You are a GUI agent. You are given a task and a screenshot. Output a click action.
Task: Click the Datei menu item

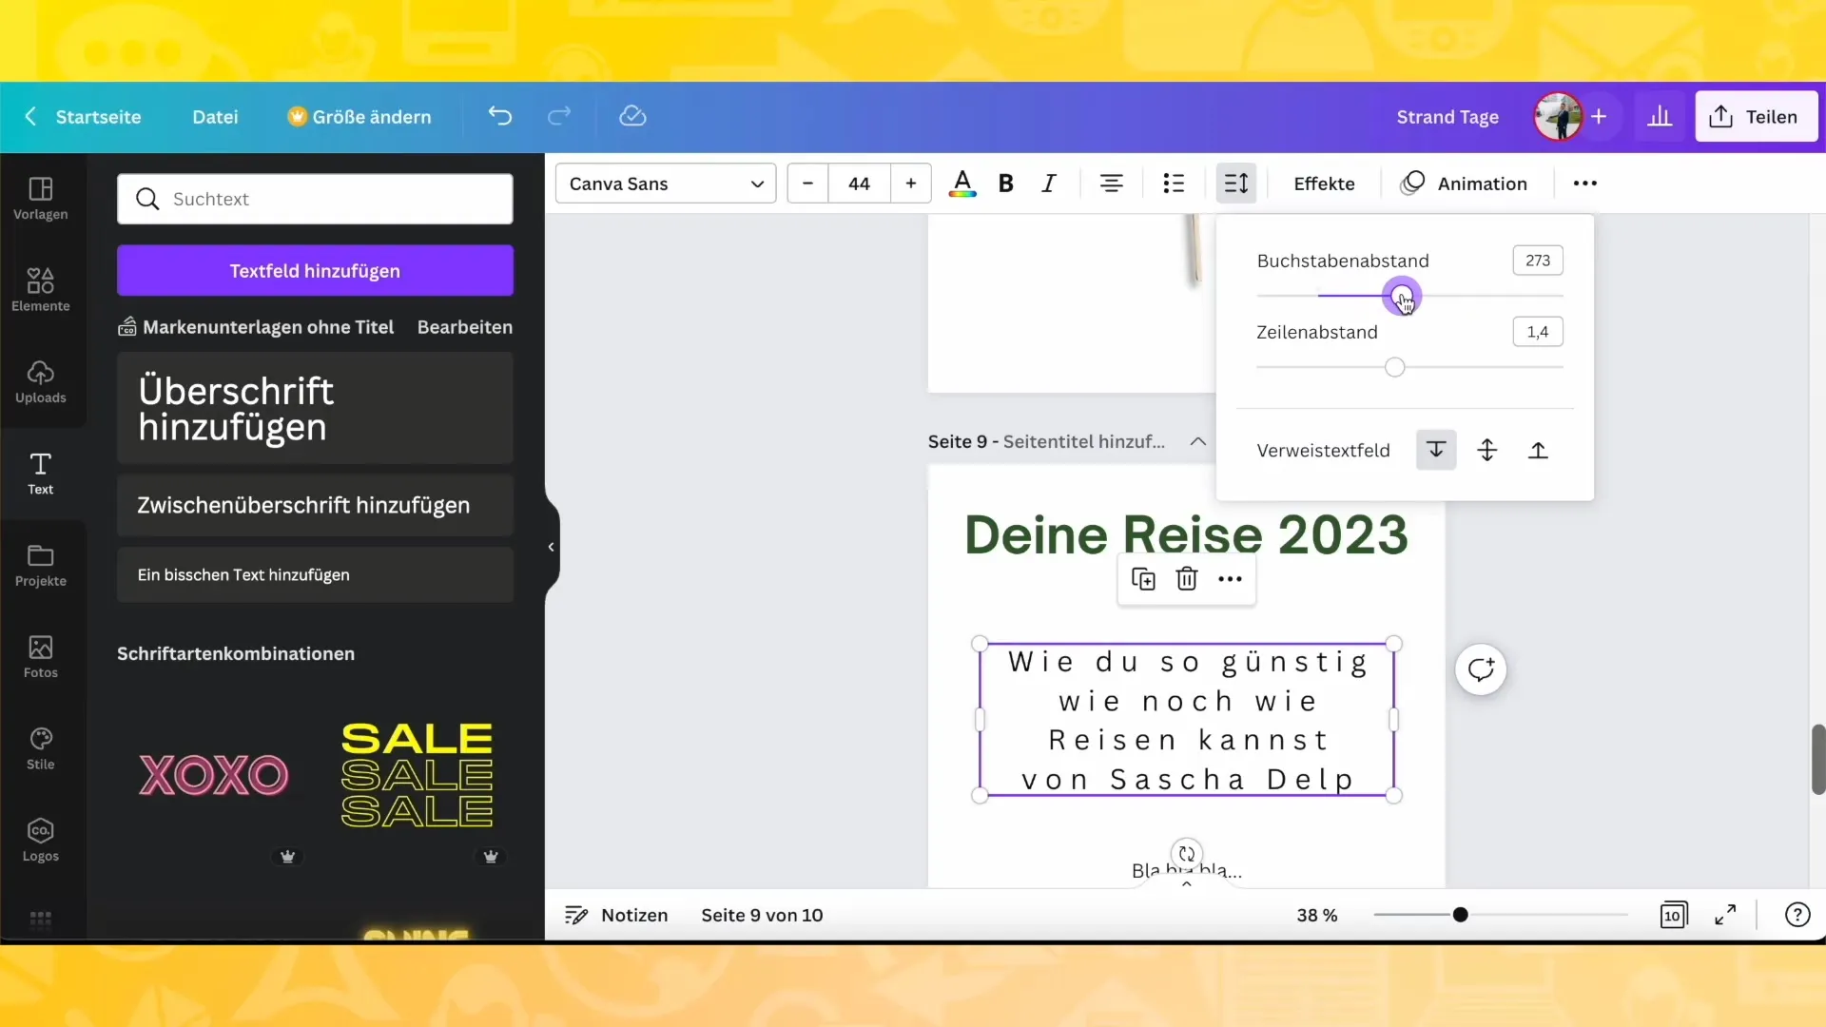tap(214, 117)
